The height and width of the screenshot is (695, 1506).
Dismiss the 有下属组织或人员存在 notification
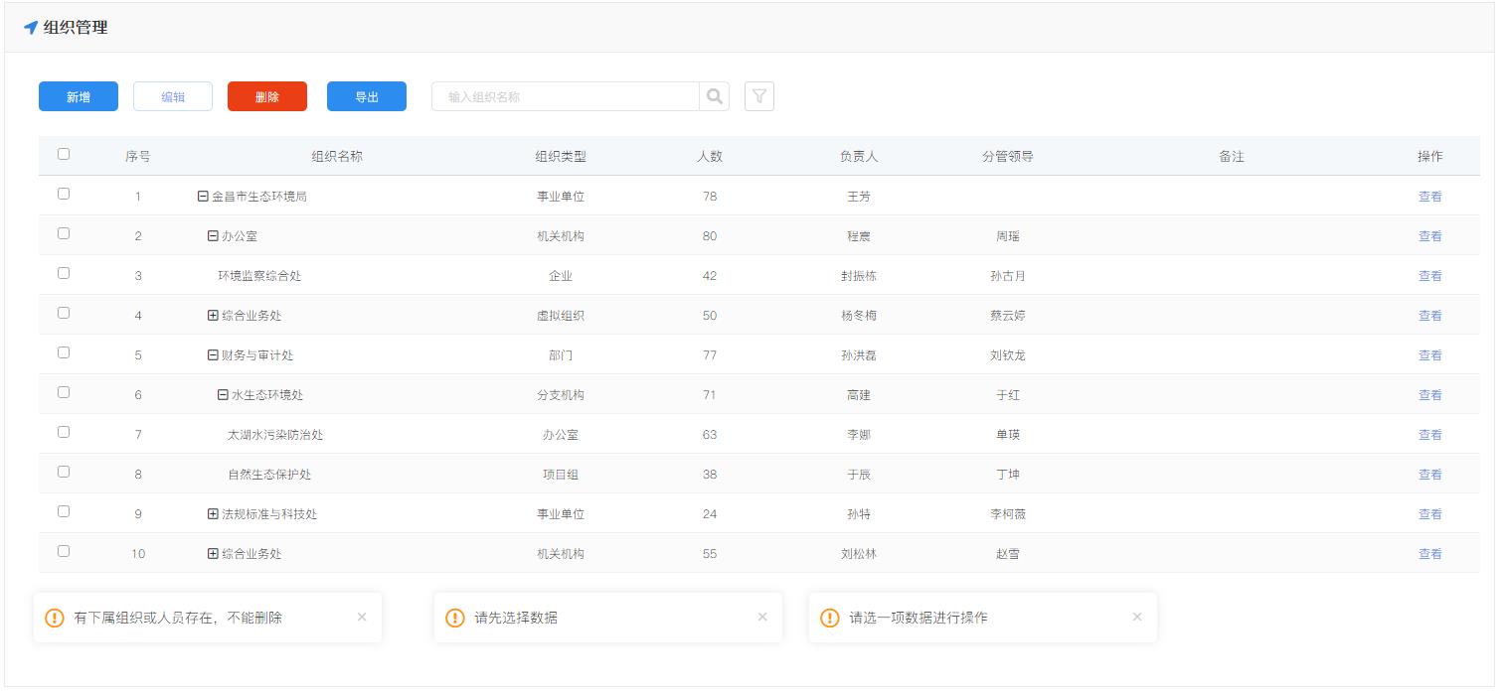point(362,617)
